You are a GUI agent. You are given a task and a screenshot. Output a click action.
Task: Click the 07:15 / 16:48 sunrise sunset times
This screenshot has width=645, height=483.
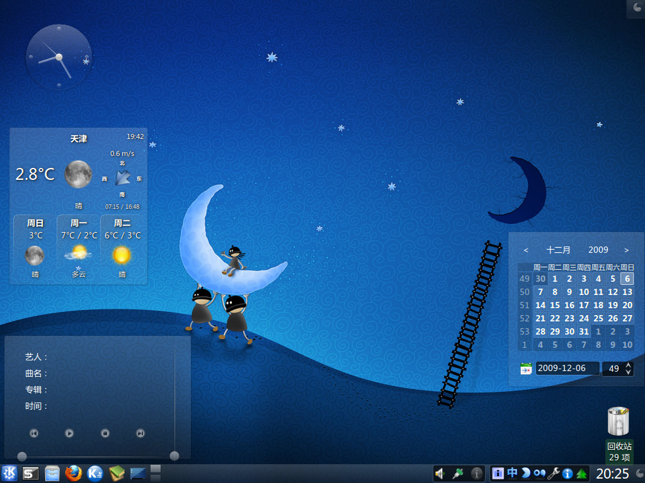click(x=122, y=206)
